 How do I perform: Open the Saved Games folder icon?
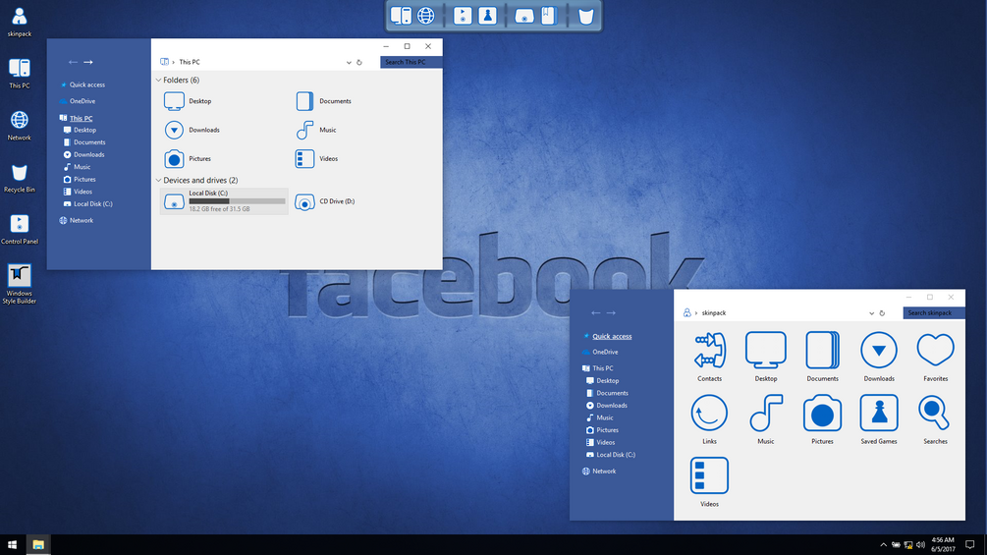879,414
